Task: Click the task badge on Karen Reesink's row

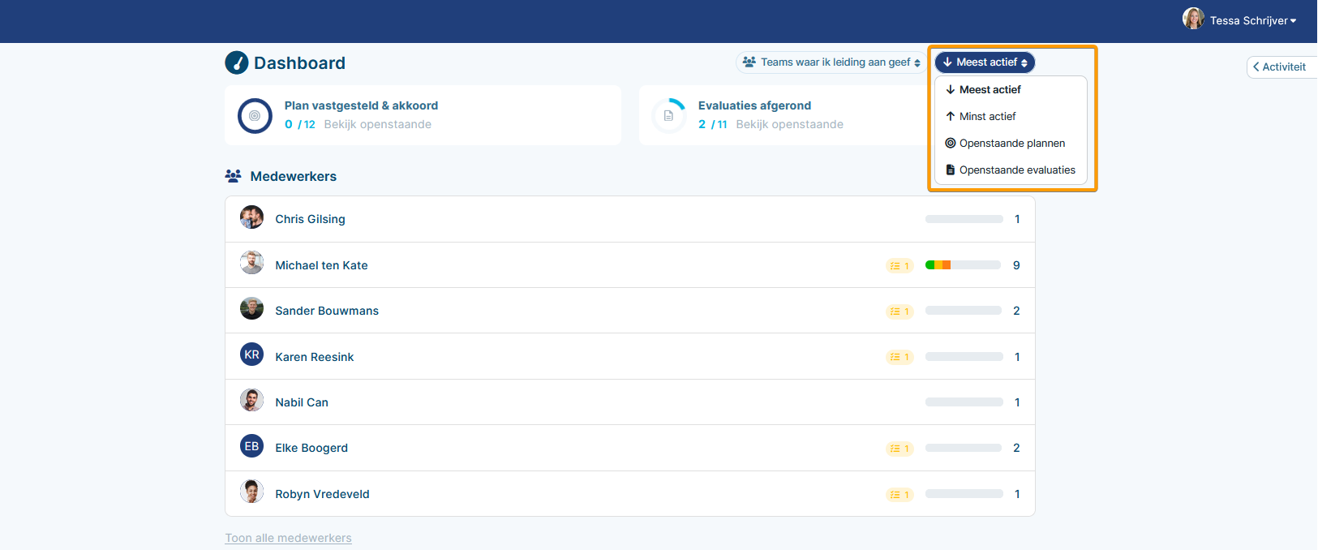Action: coord(899,357)
